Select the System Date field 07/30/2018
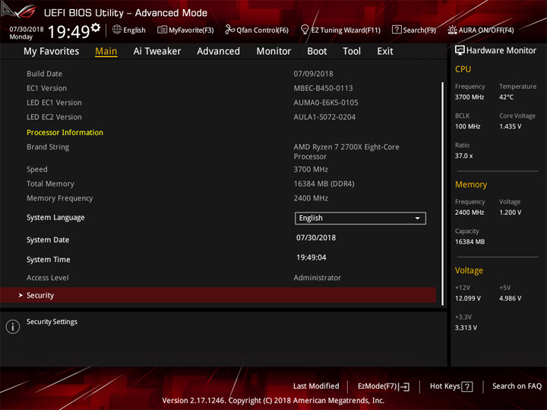 pyautogui.click(x=316, y=238)
